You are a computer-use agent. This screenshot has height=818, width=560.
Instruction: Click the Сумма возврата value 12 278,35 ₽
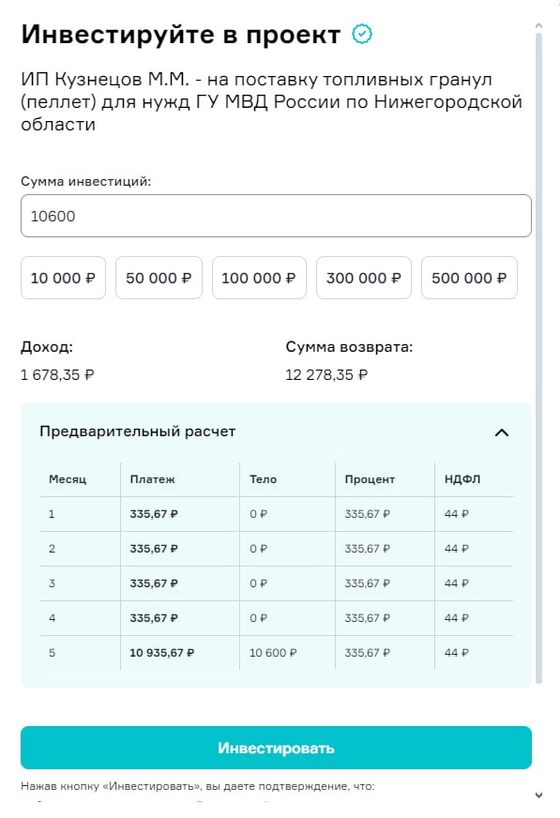326,375
